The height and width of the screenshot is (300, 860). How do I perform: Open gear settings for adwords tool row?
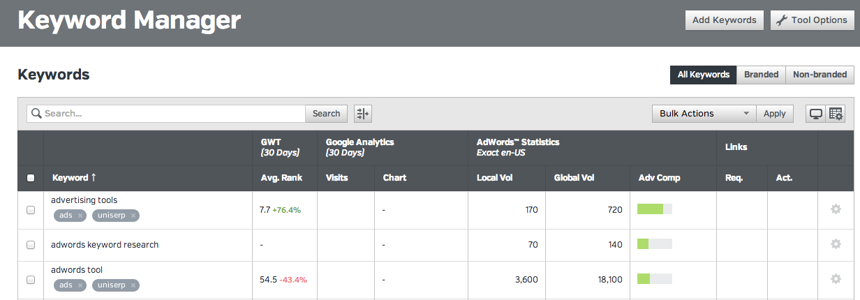coord(836,279)
